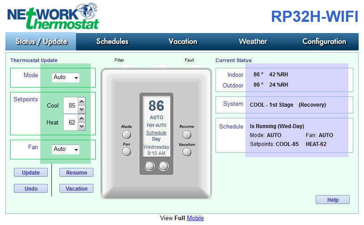Image resolution: width=364 pixels, height=225 pixels.
Task: Click the rectangular Vacation button beside Undo
Action: point(76,189)
